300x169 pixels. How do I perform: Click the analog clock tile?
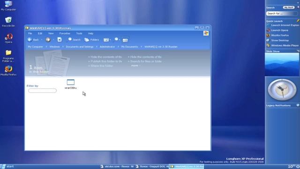pos(282,90)
